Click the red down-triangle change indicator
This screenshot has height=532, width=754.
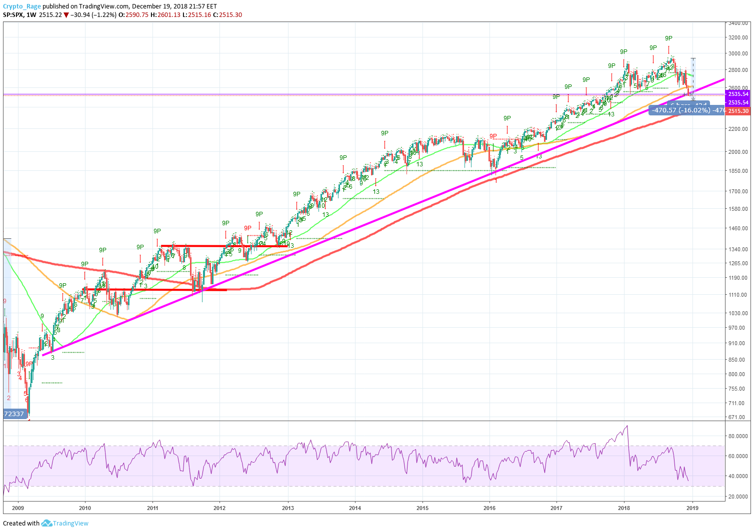pyautogui.click(x=66, y=15)
